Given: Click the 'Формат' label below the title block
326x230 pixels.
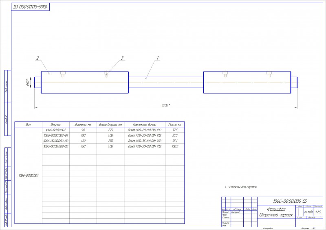Looking at the screenshot, I should click(x=305, y=228).
